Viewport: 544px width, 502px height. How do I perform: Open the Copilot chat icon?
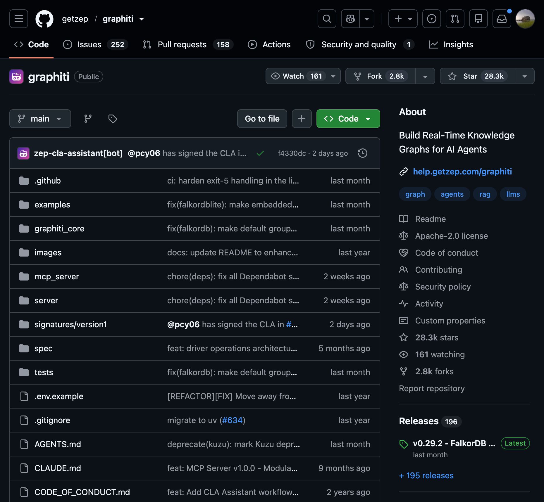pos(350,19)
